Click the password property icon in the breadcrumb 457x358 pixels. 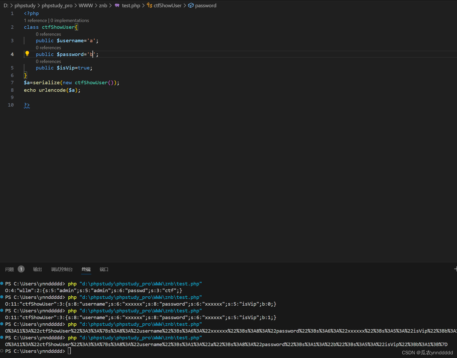191,5
